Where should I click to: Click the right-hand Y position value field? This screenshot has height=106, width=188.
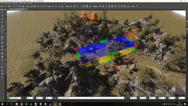pyautogui.click(x=142, y=98)
